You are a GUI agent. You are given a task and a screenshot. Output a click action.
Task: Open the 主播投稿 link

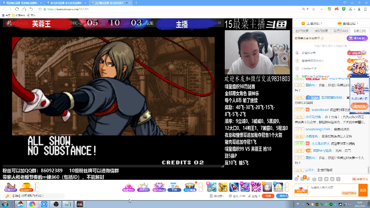coord(311,24)
